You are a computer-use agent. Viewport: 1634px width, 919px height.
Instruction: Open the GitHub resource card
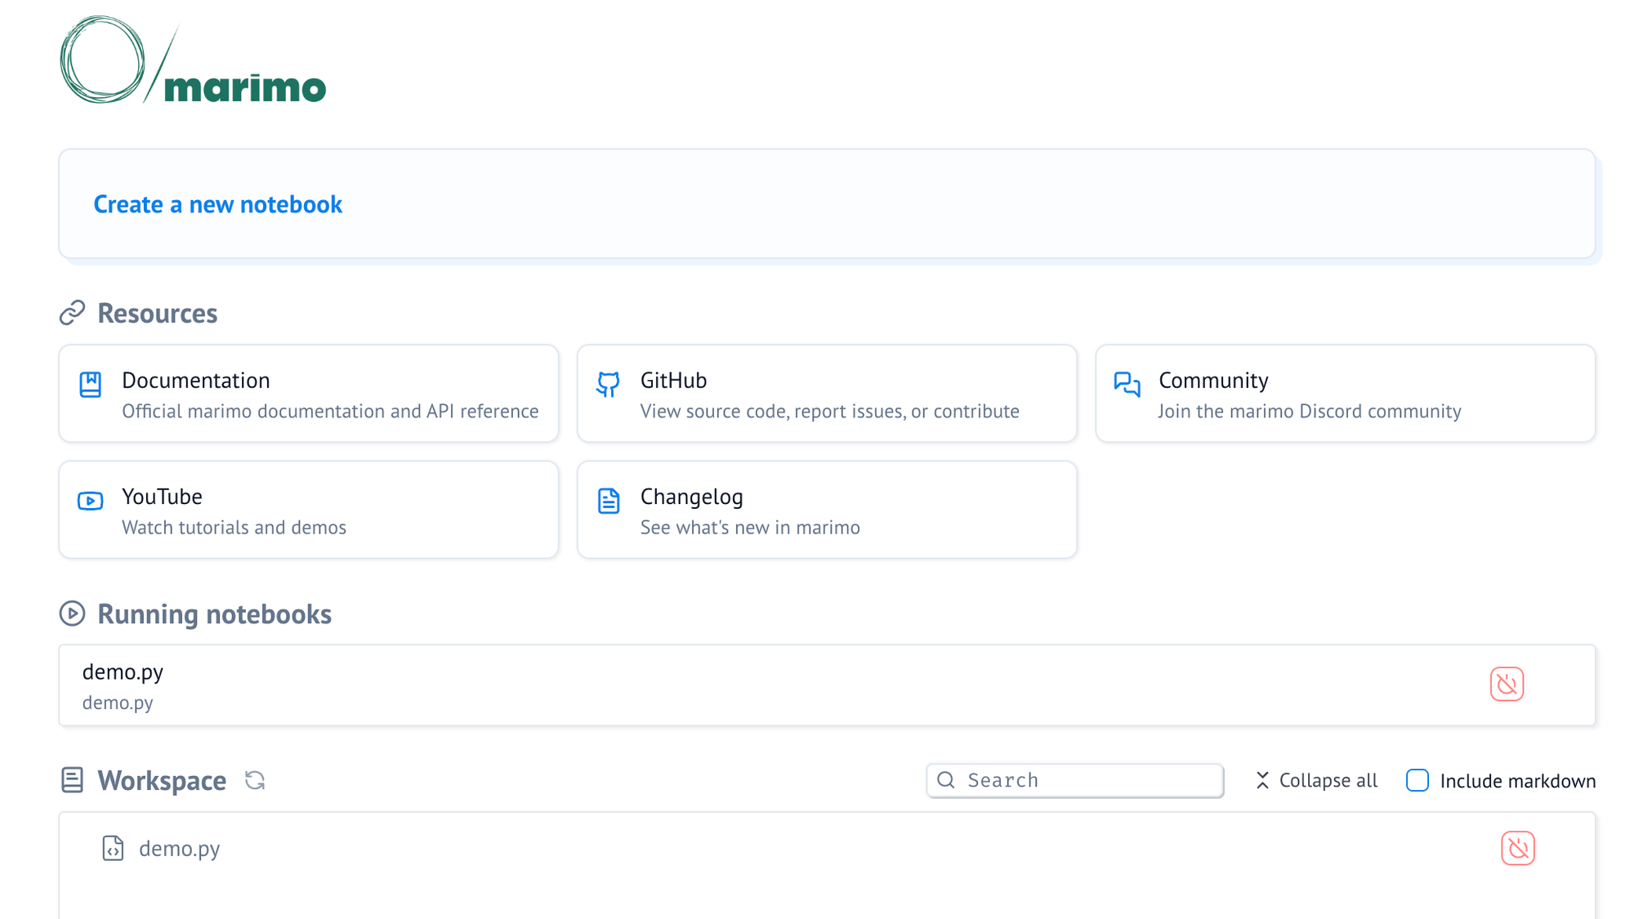coord(828,395)
